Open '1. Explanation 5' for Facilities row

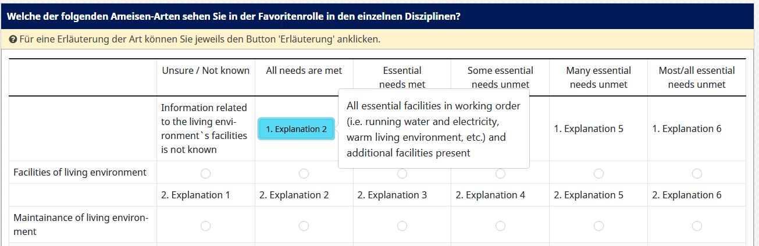tap(588, 129)
